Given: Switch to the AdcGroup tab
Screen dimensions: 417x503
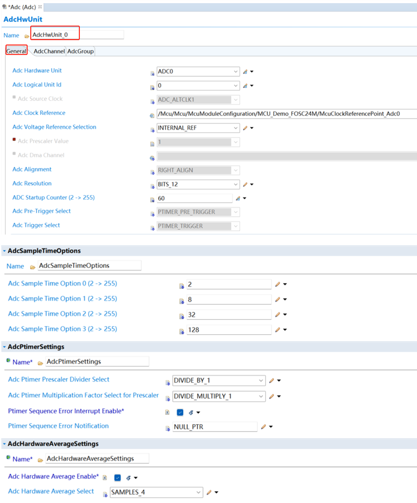Looking at the screenshot, I should (80, 51).
